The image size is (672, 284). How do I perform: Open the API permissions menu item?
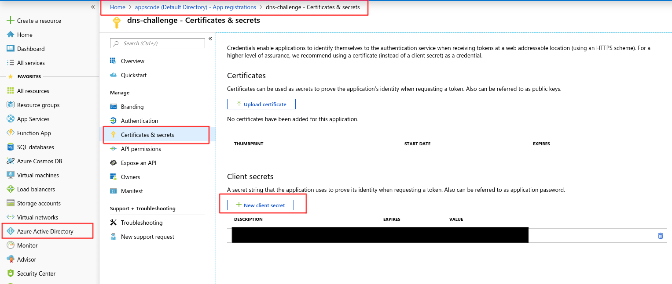point(140,149)
